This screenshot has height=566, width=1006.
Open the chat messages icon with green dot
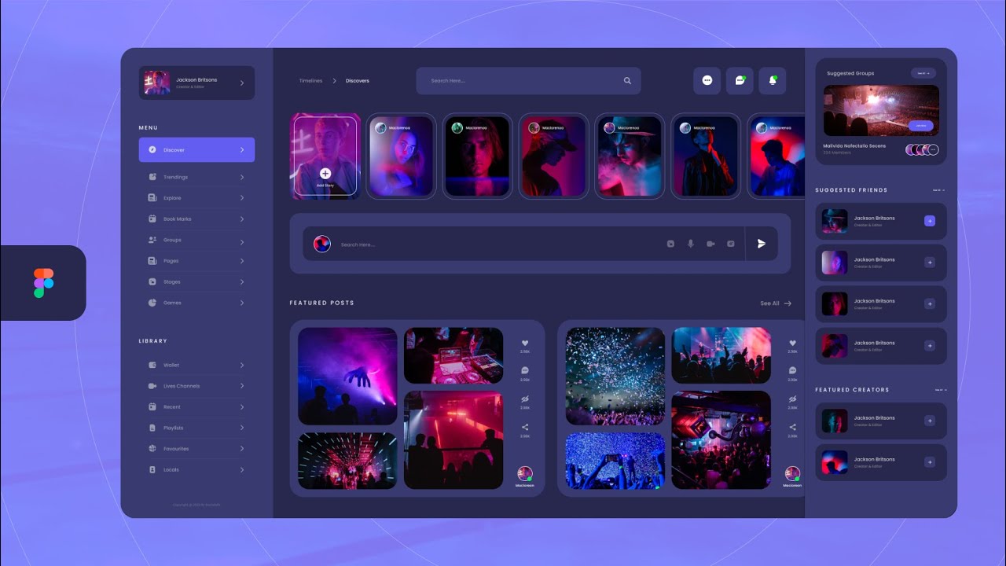pyautogui.click(x=740, y=80)
